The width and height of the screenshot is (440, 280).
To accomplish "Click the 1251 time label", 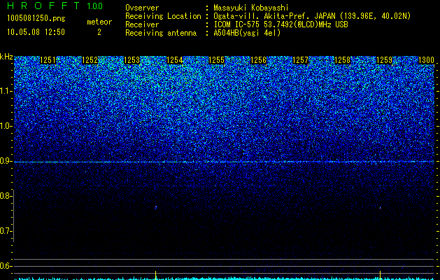I will 48,60.
